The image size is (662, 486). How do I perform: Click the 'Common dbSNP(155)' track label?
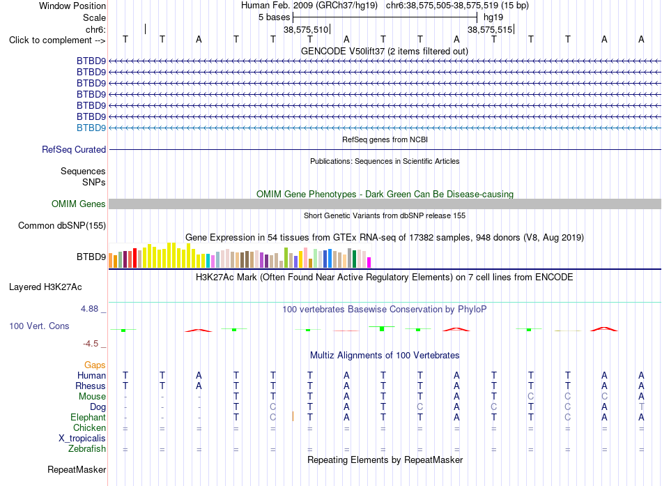point(61,226)
